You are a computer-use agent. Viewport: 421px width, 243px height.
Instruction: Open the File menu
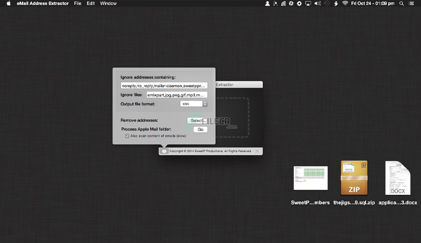click(x=78, y=4)
